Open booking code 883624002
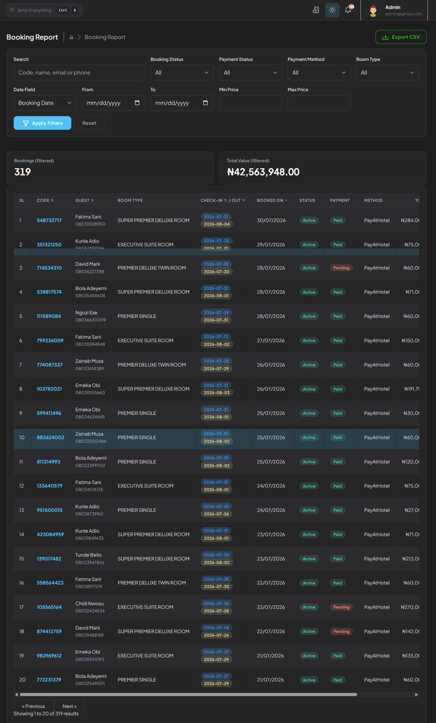 [50, 437]
